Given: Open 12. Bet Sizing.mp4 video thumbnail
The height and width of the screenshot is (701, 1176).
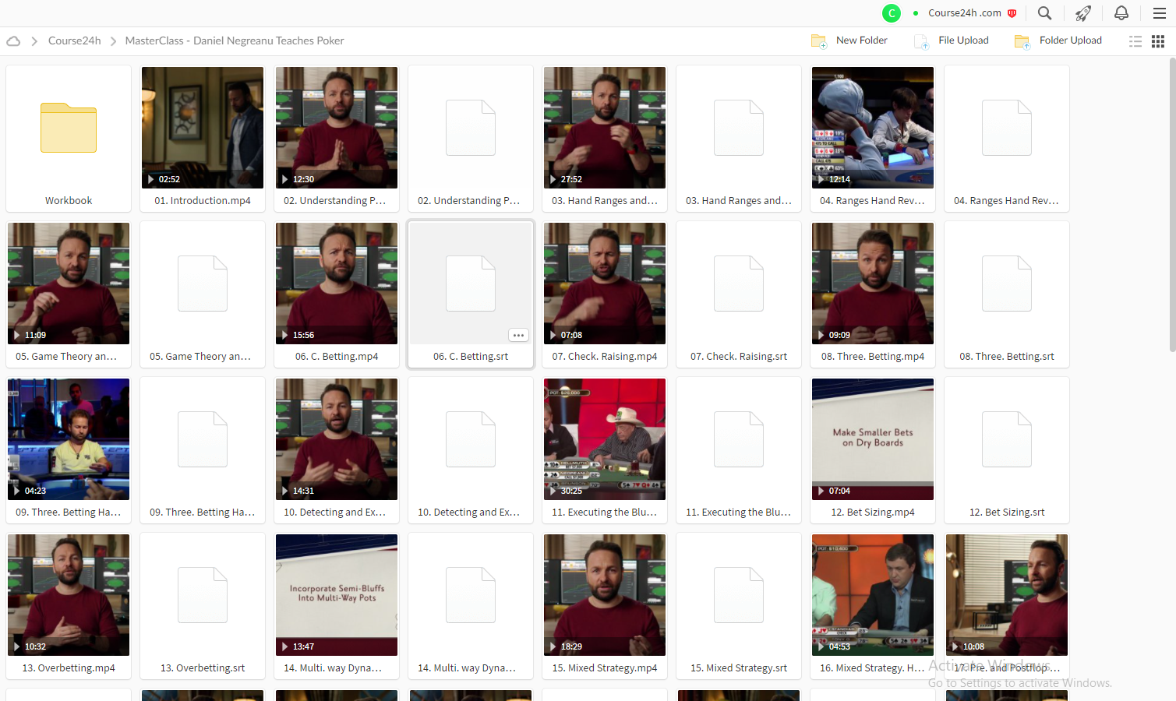Looking at the screenshot, I should (x=873, y=439).
